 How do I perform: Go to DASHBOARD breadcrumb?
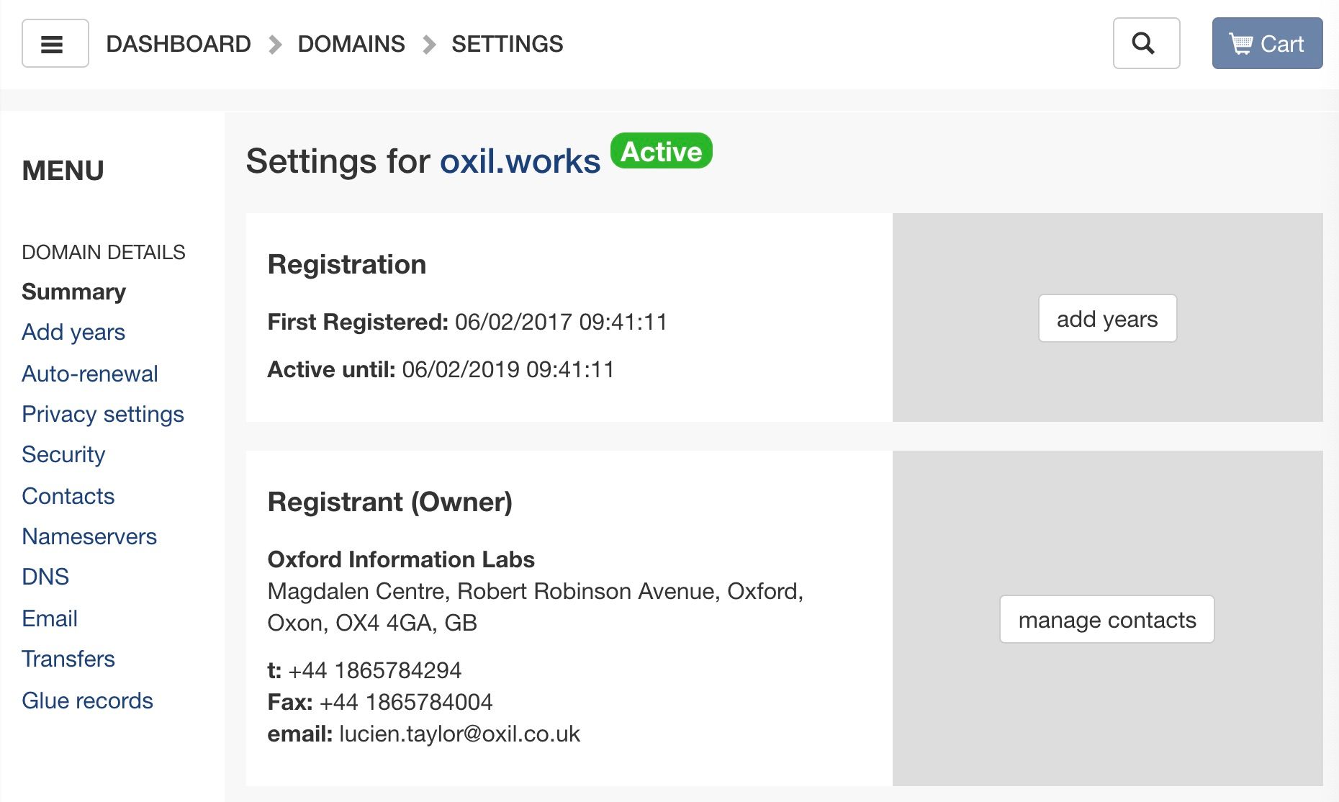(179, 44)
